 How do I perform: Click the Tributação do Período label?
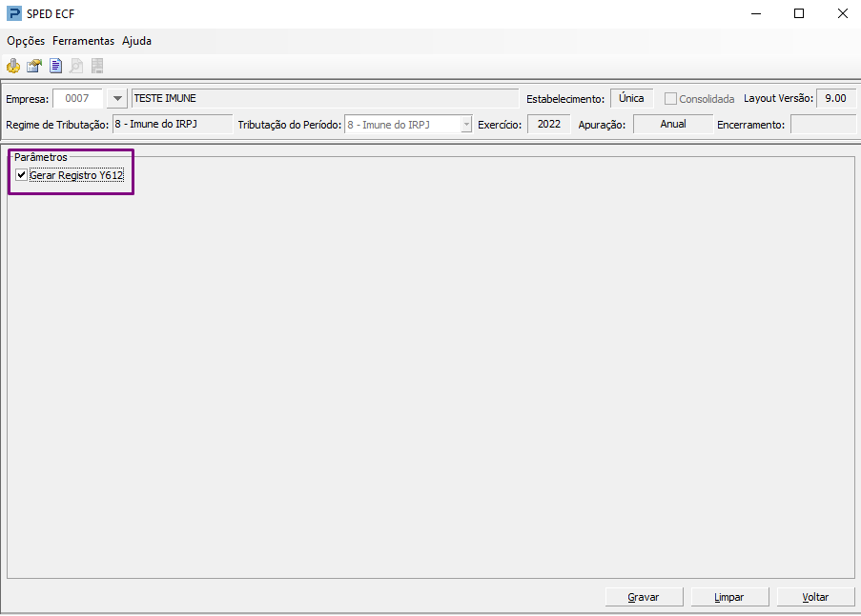click(289, 125)
